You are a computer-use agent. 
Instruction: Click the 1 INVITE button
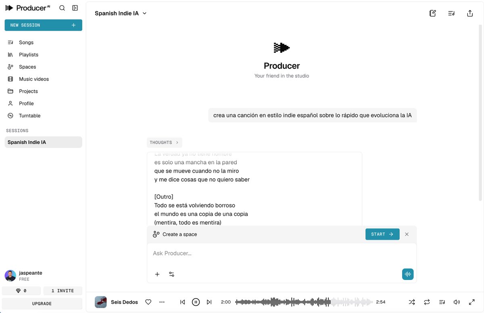pyautogui.click(x=63, y=291)
